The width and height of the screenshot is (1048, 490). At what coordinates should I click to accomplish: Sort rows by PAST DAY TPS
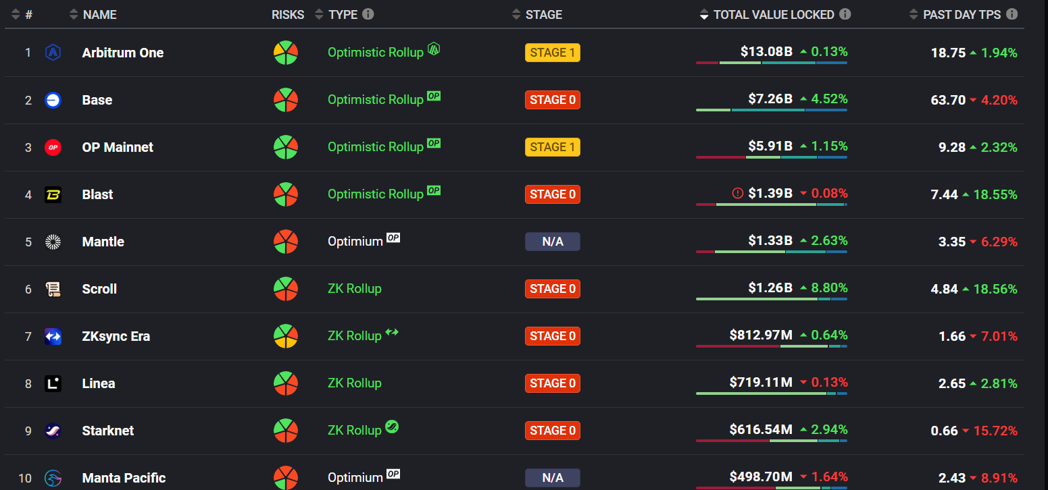coord(961,14)
